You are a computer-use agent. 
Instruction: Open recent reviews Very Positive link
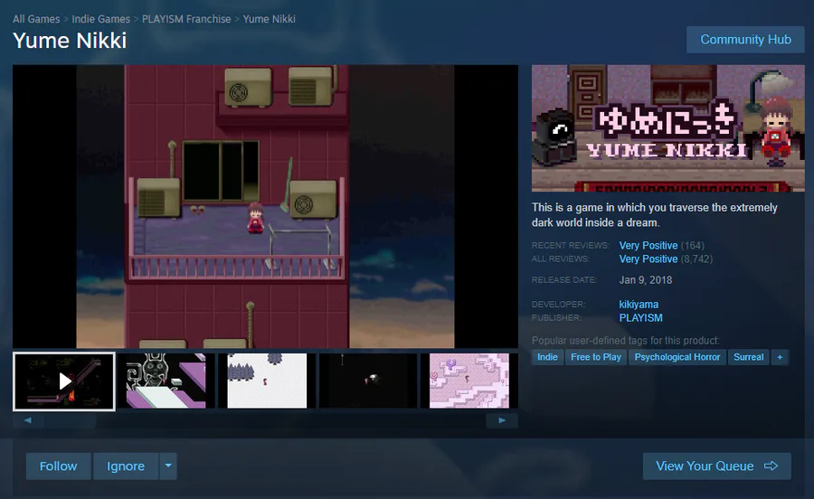(648, 245)
